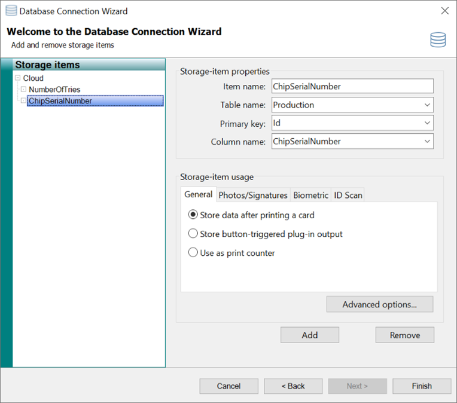Click Finish to complete the wizard
This screenshot has width=457, height=403.
[421, 386]
